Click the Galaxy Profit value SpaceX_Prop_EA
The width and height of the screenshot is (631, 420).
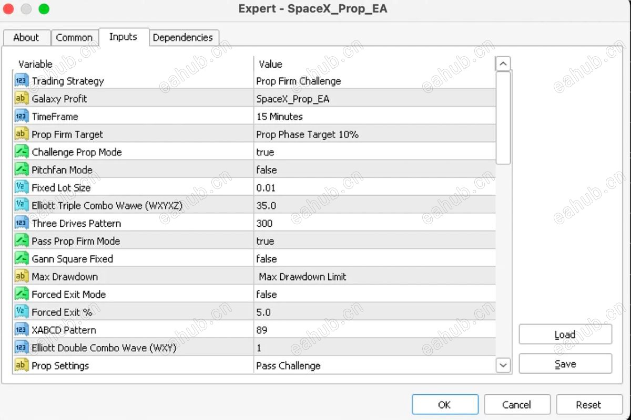pyautogui.click(x=293, y=99)
